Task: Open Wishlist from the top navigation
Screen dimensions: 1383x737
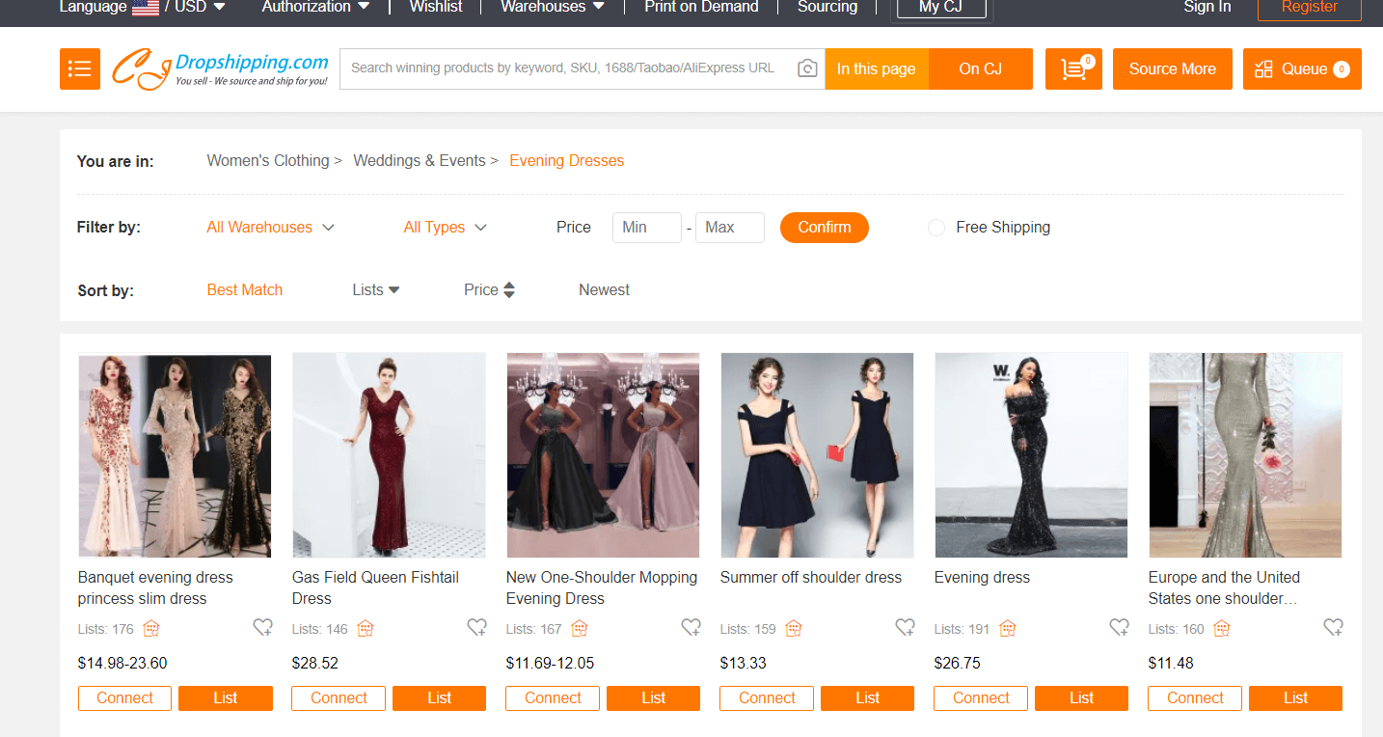Action: click(436, 7)
